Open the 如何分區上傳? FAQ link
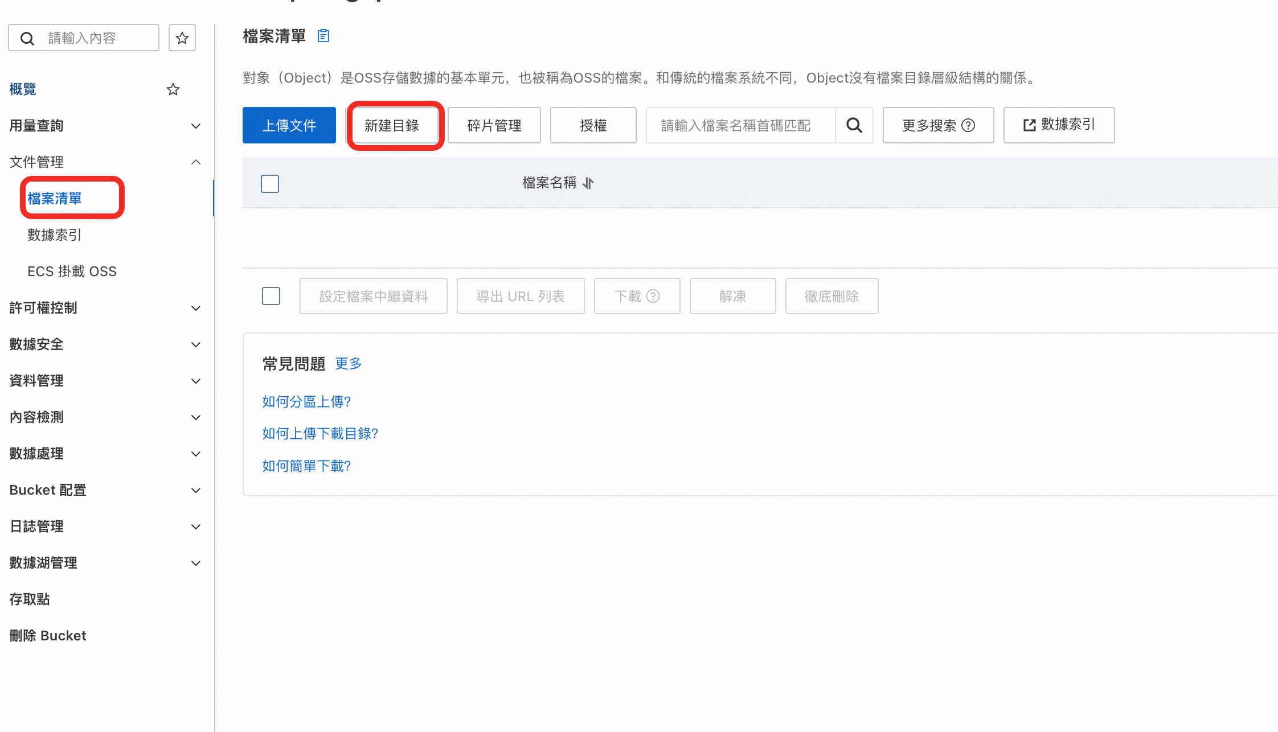The height and width of the screenshot is (732, 1278). tap(306, 402)
